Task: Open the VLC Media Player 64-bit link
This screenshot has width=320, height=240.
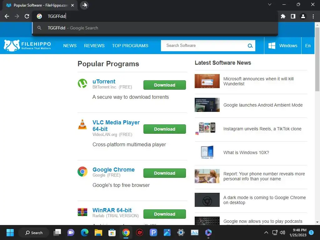Action: pyautogui.click(x=116, y=126)
